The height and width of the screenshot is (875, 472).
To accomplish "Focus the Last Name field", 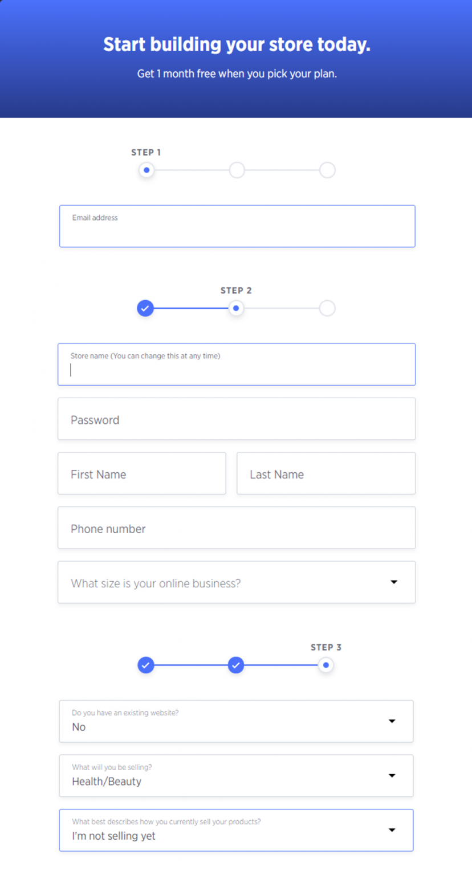I will click(x=325, y=473).
